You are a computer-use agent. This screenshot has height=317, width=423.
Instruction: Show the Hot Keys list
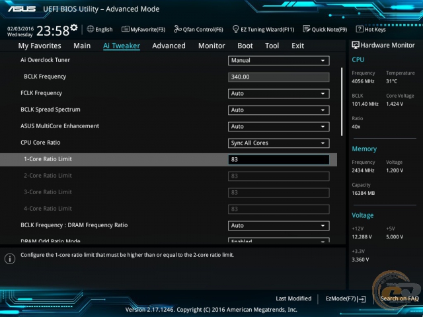coord(371,29)
